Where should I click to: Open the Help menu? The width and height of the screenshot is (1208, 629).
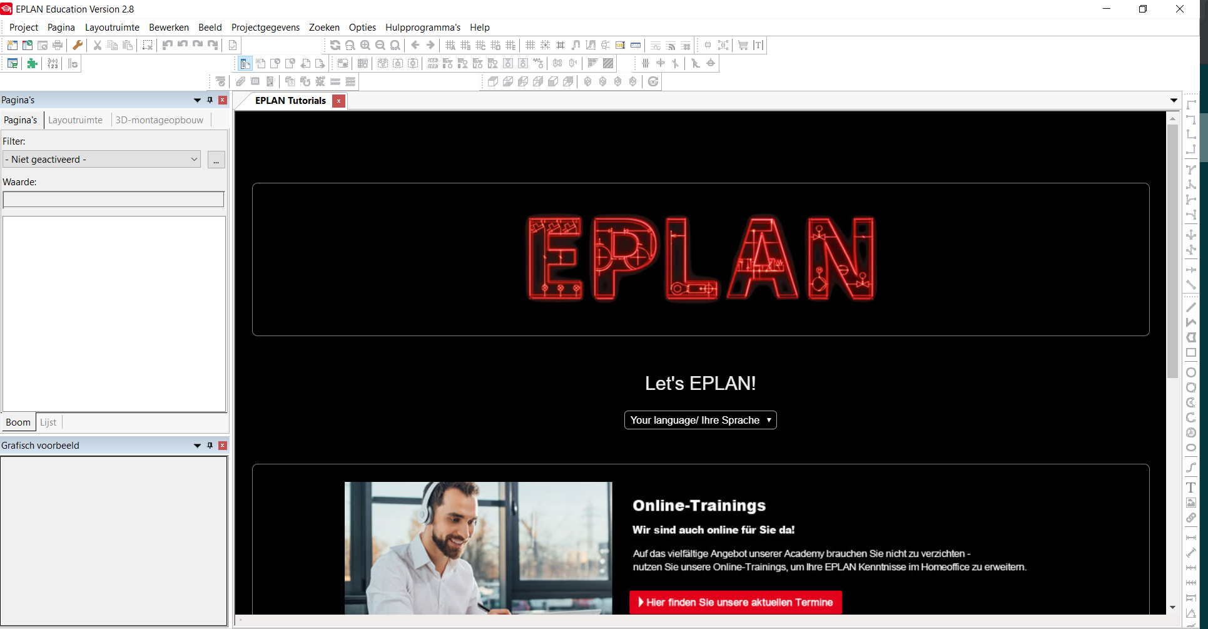tap(480, 27)
